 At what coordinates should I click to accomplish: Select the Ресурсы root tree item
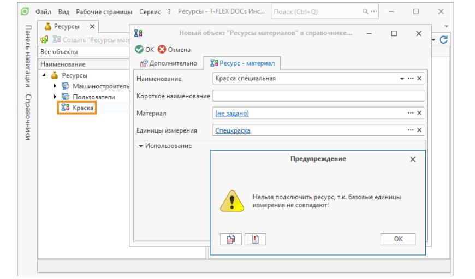coord(74,75)
